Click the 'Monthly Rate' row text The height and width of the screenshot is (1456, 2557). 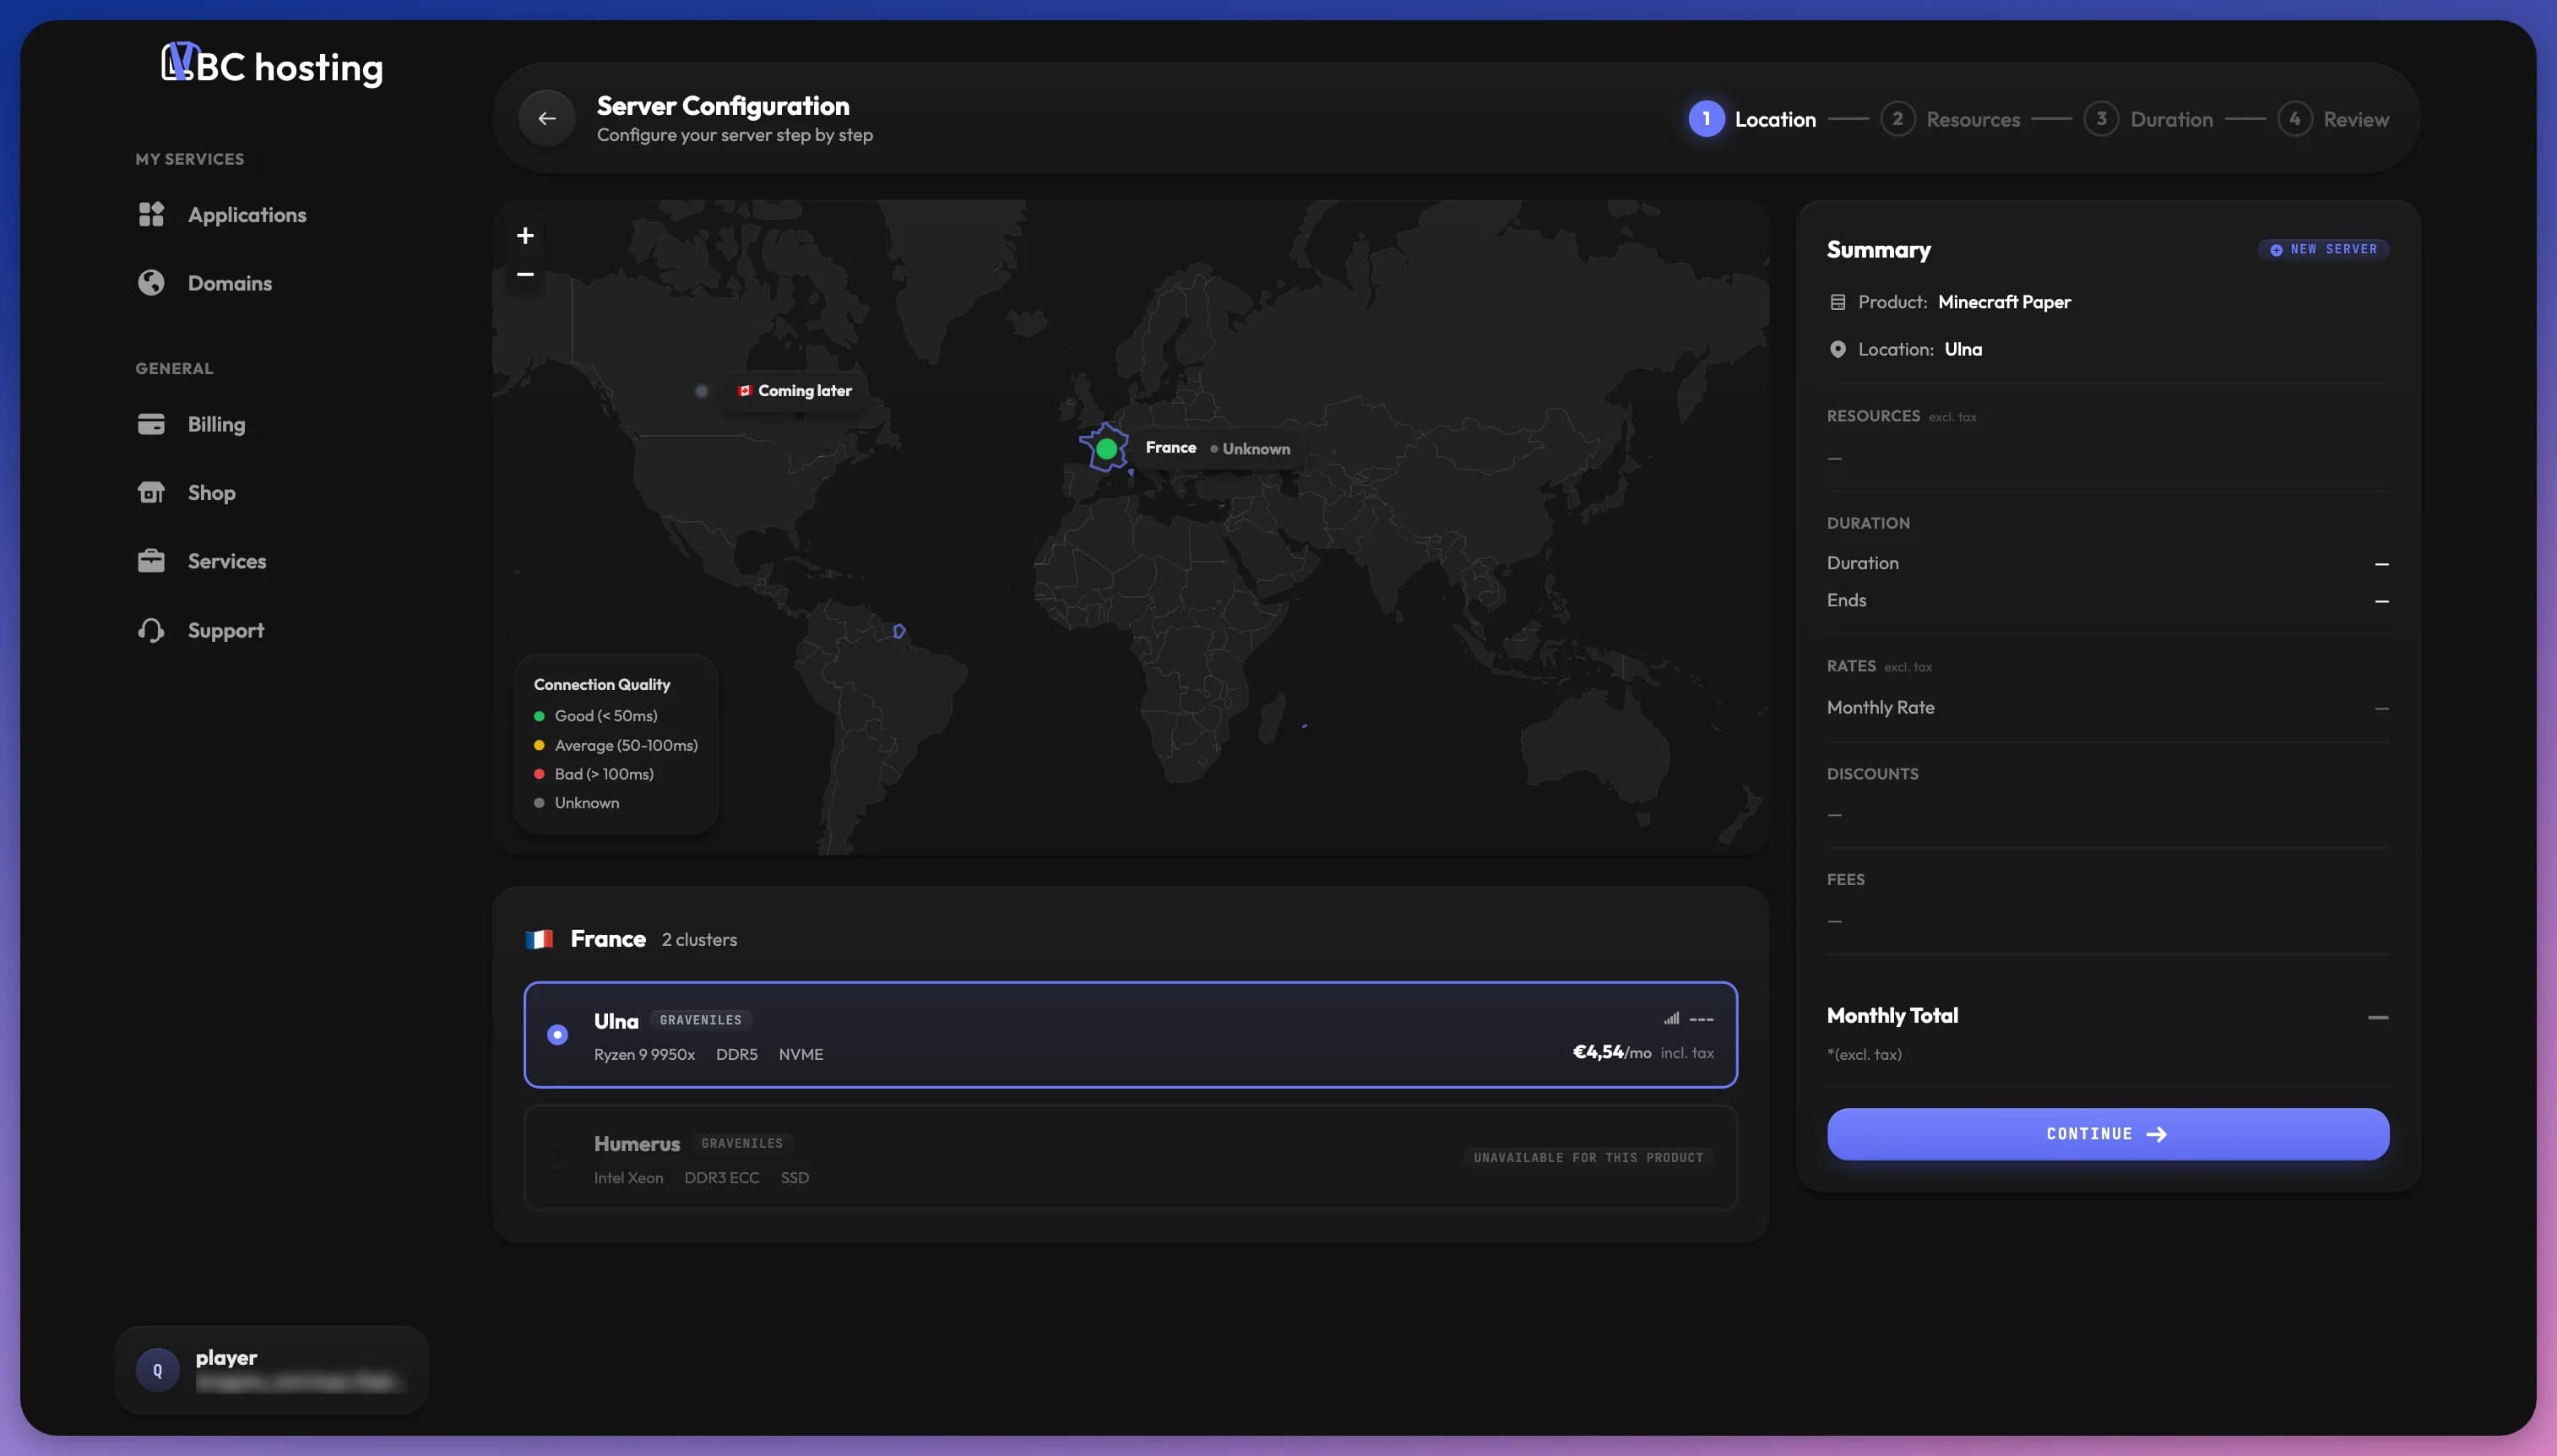(x=1881, y=707)
